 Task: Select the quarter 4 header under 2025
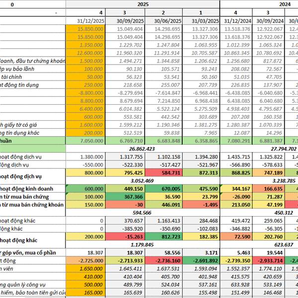coord(85,12)
